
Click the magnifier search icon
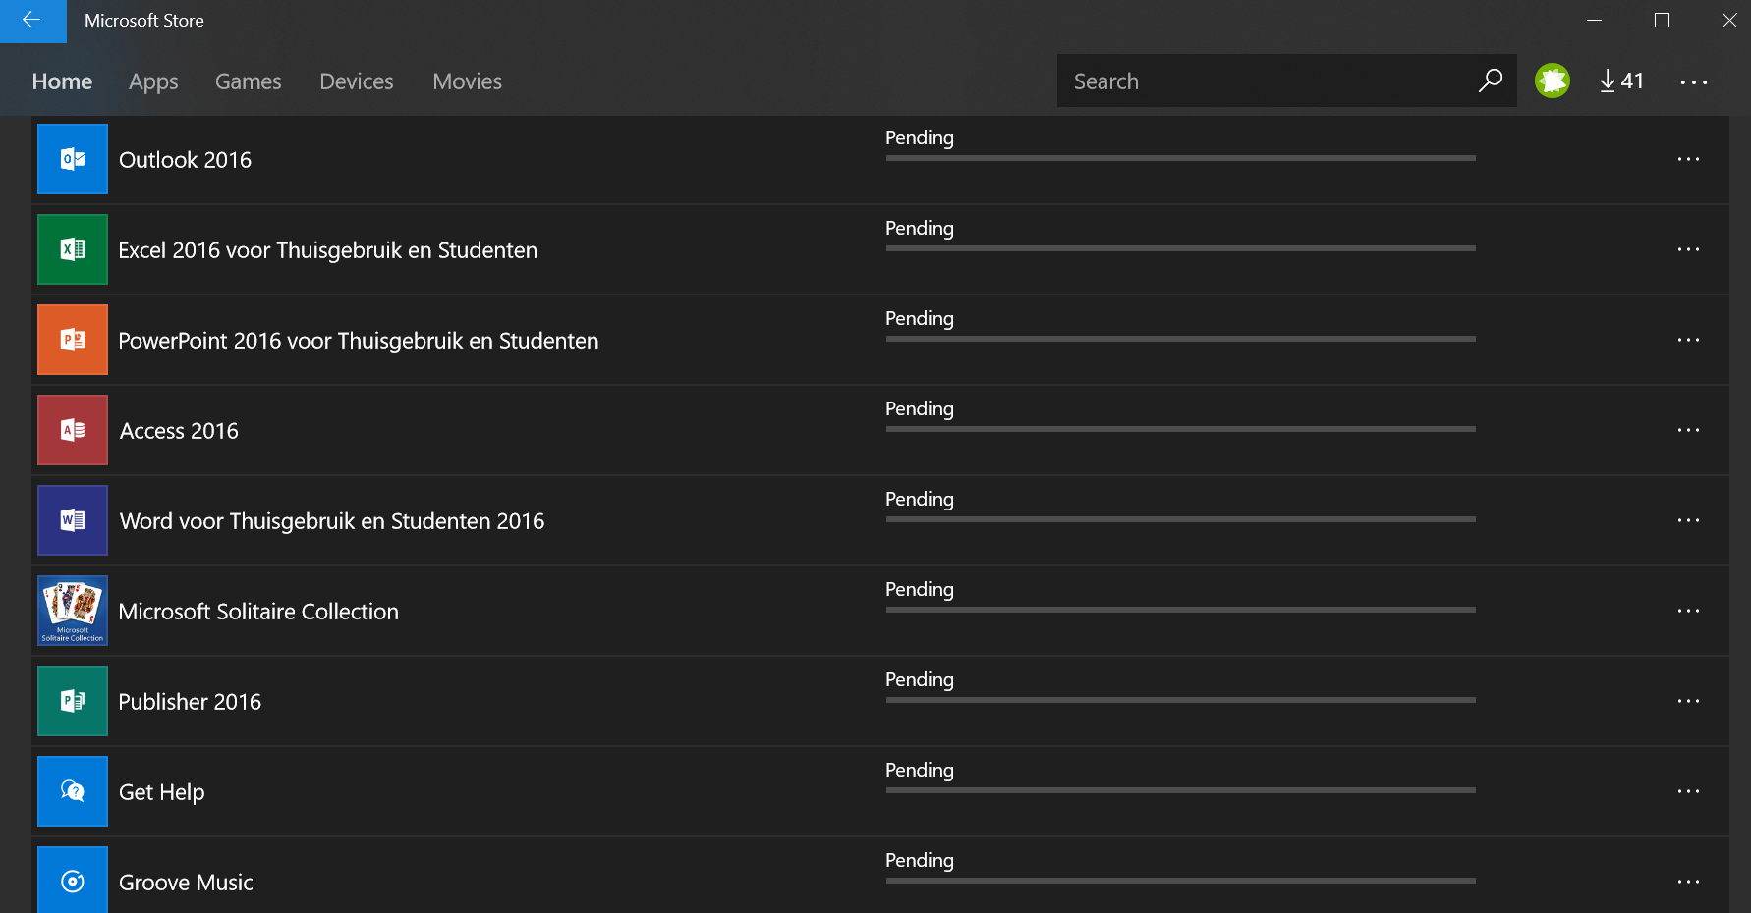[1491, 81]
